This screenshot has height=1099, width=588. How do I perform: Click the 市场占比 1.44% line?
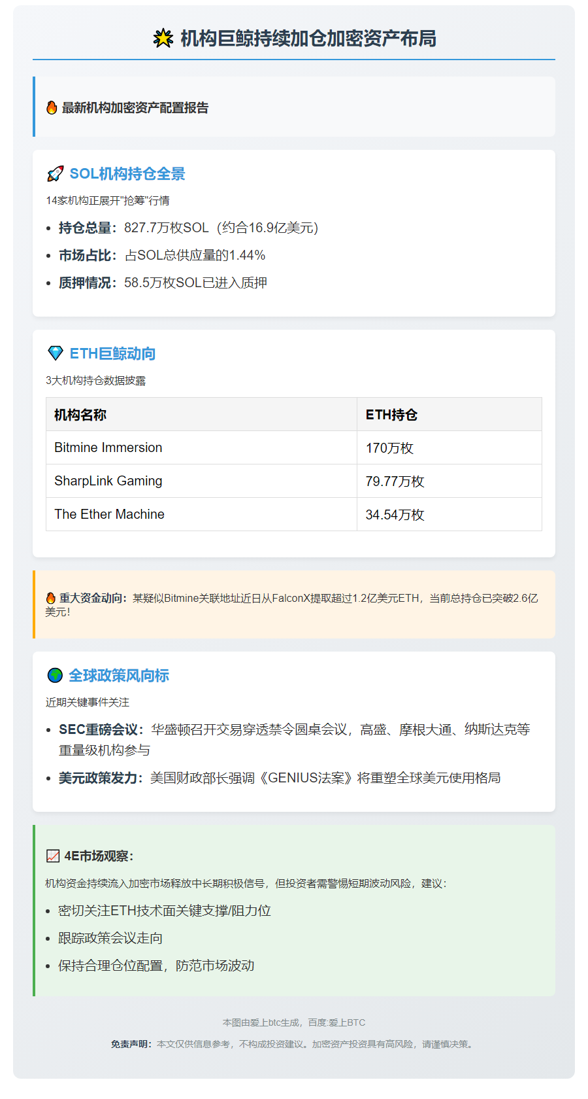tap(162, 255)
